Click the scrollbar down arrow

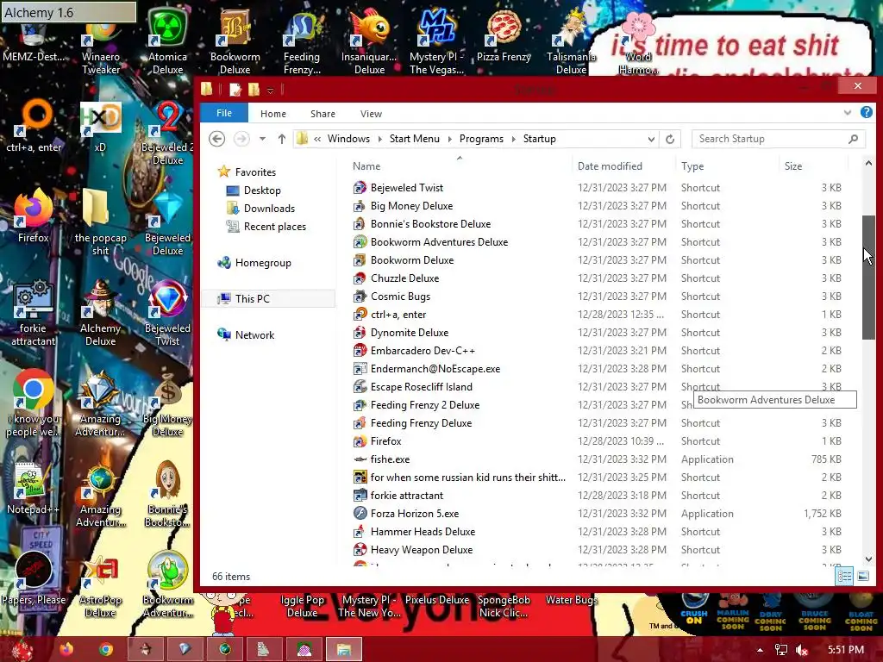click(868, 559)
